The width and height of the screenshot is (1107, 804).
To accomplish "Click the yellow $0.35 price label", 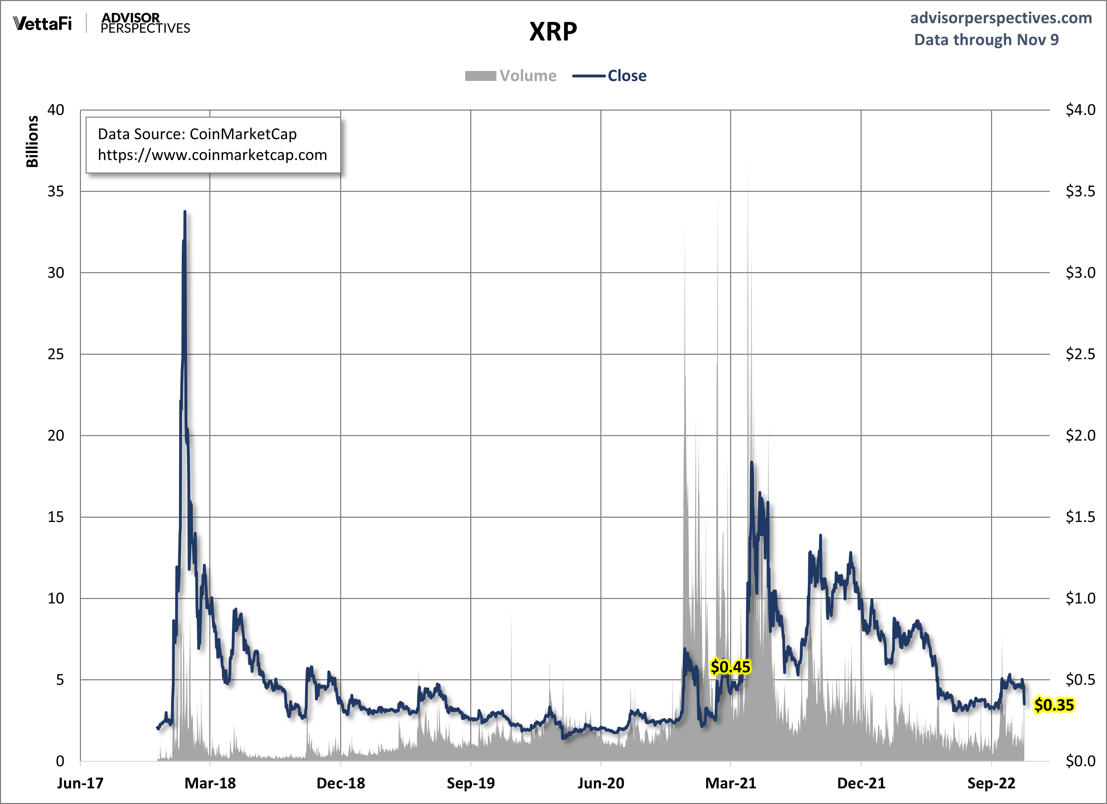I will tap(1054, 705).
